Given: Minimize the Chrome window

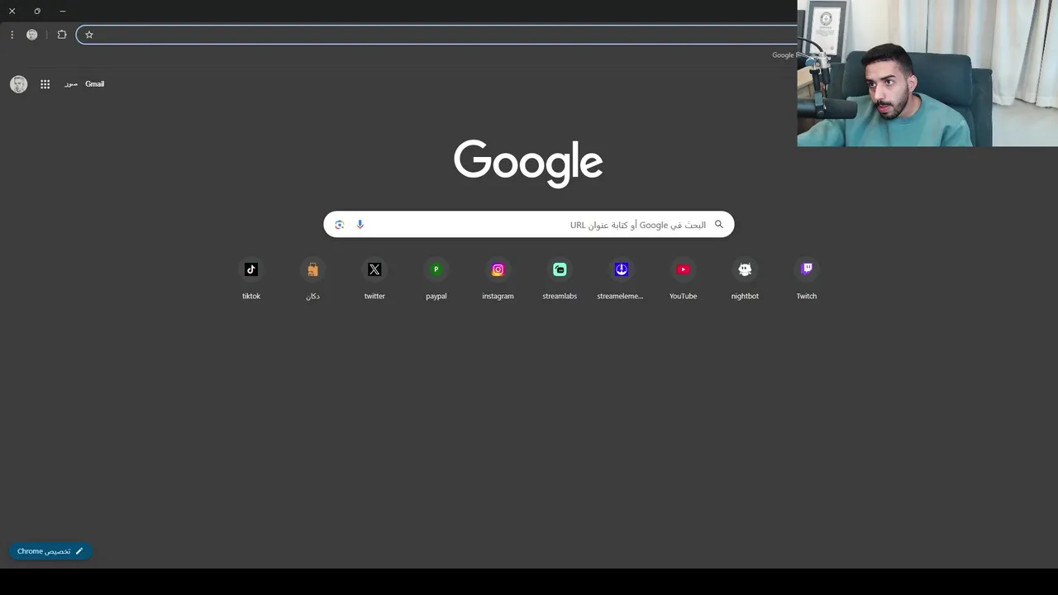Looking at the screenshot, I should [x=63, y=11].
